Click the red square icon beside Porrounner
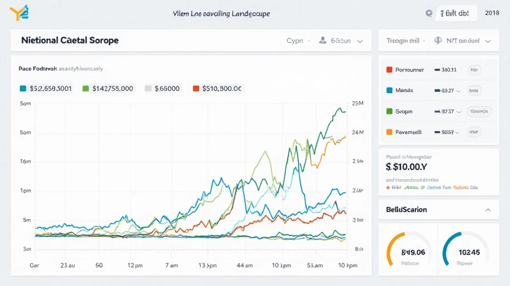The width and height of the screenshot is (510, 286). (389, 70)
